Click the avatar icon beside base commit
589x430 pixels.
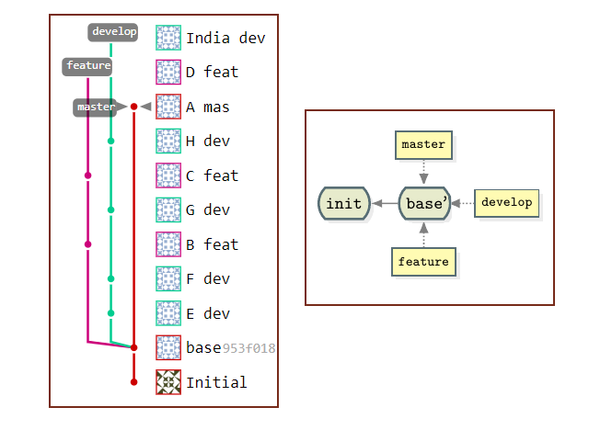point(168,347)
